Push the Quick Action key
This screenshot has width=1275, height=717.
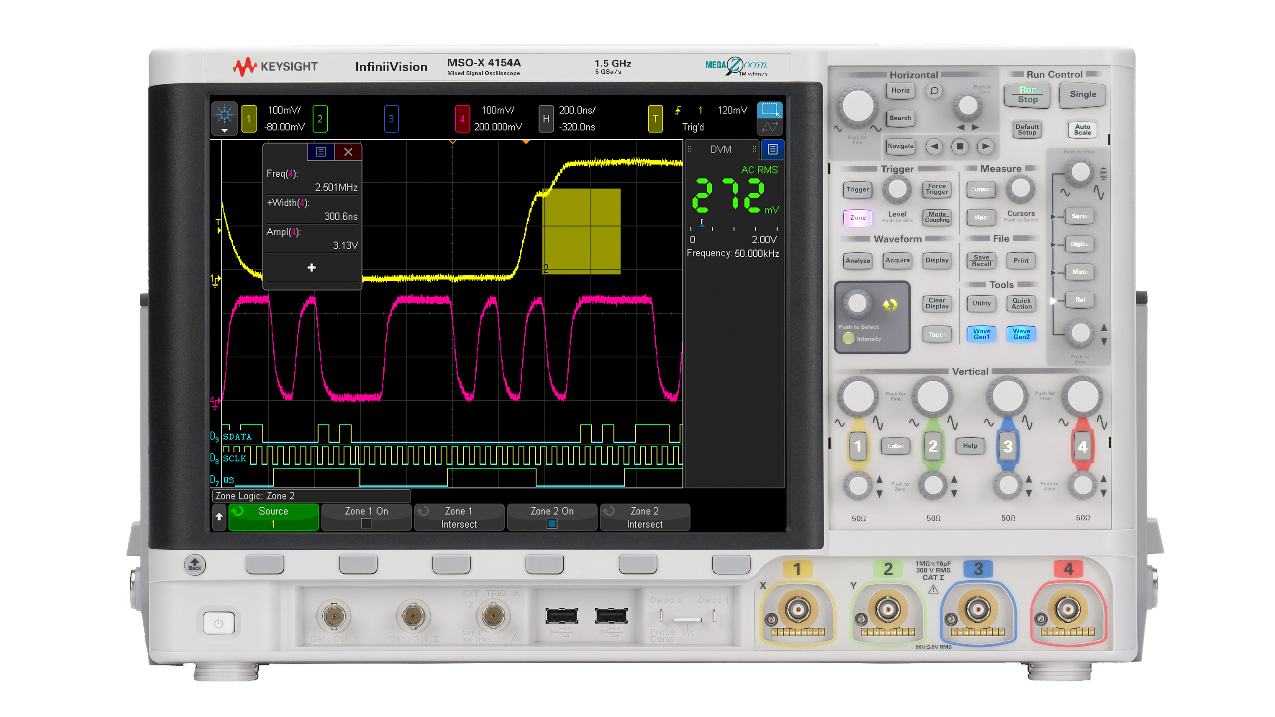pyautogui.click(x=1020, y=303)
